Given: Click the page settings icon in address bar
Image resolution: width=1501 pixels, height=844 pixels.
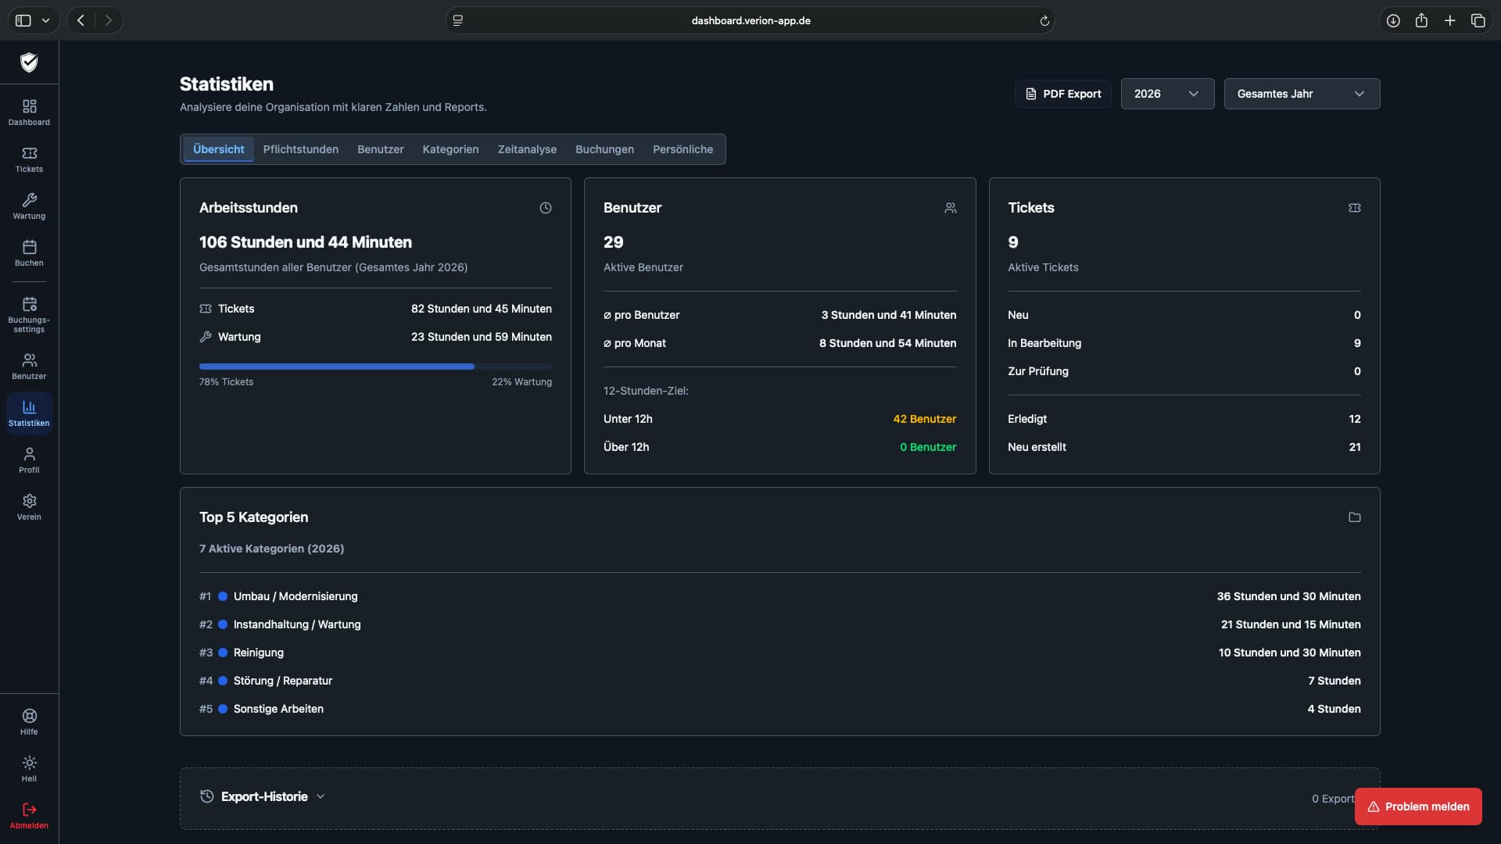Looking at the screenshot, I should click(x=458, y=20).
